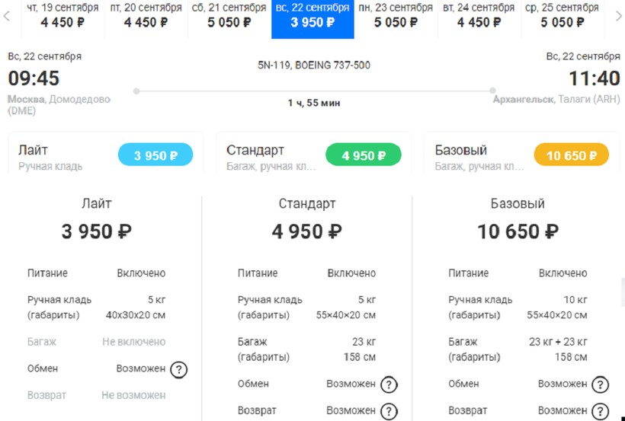Show later dates with right arrow
Screen dimensions: 625x421
tap(618, 15)
